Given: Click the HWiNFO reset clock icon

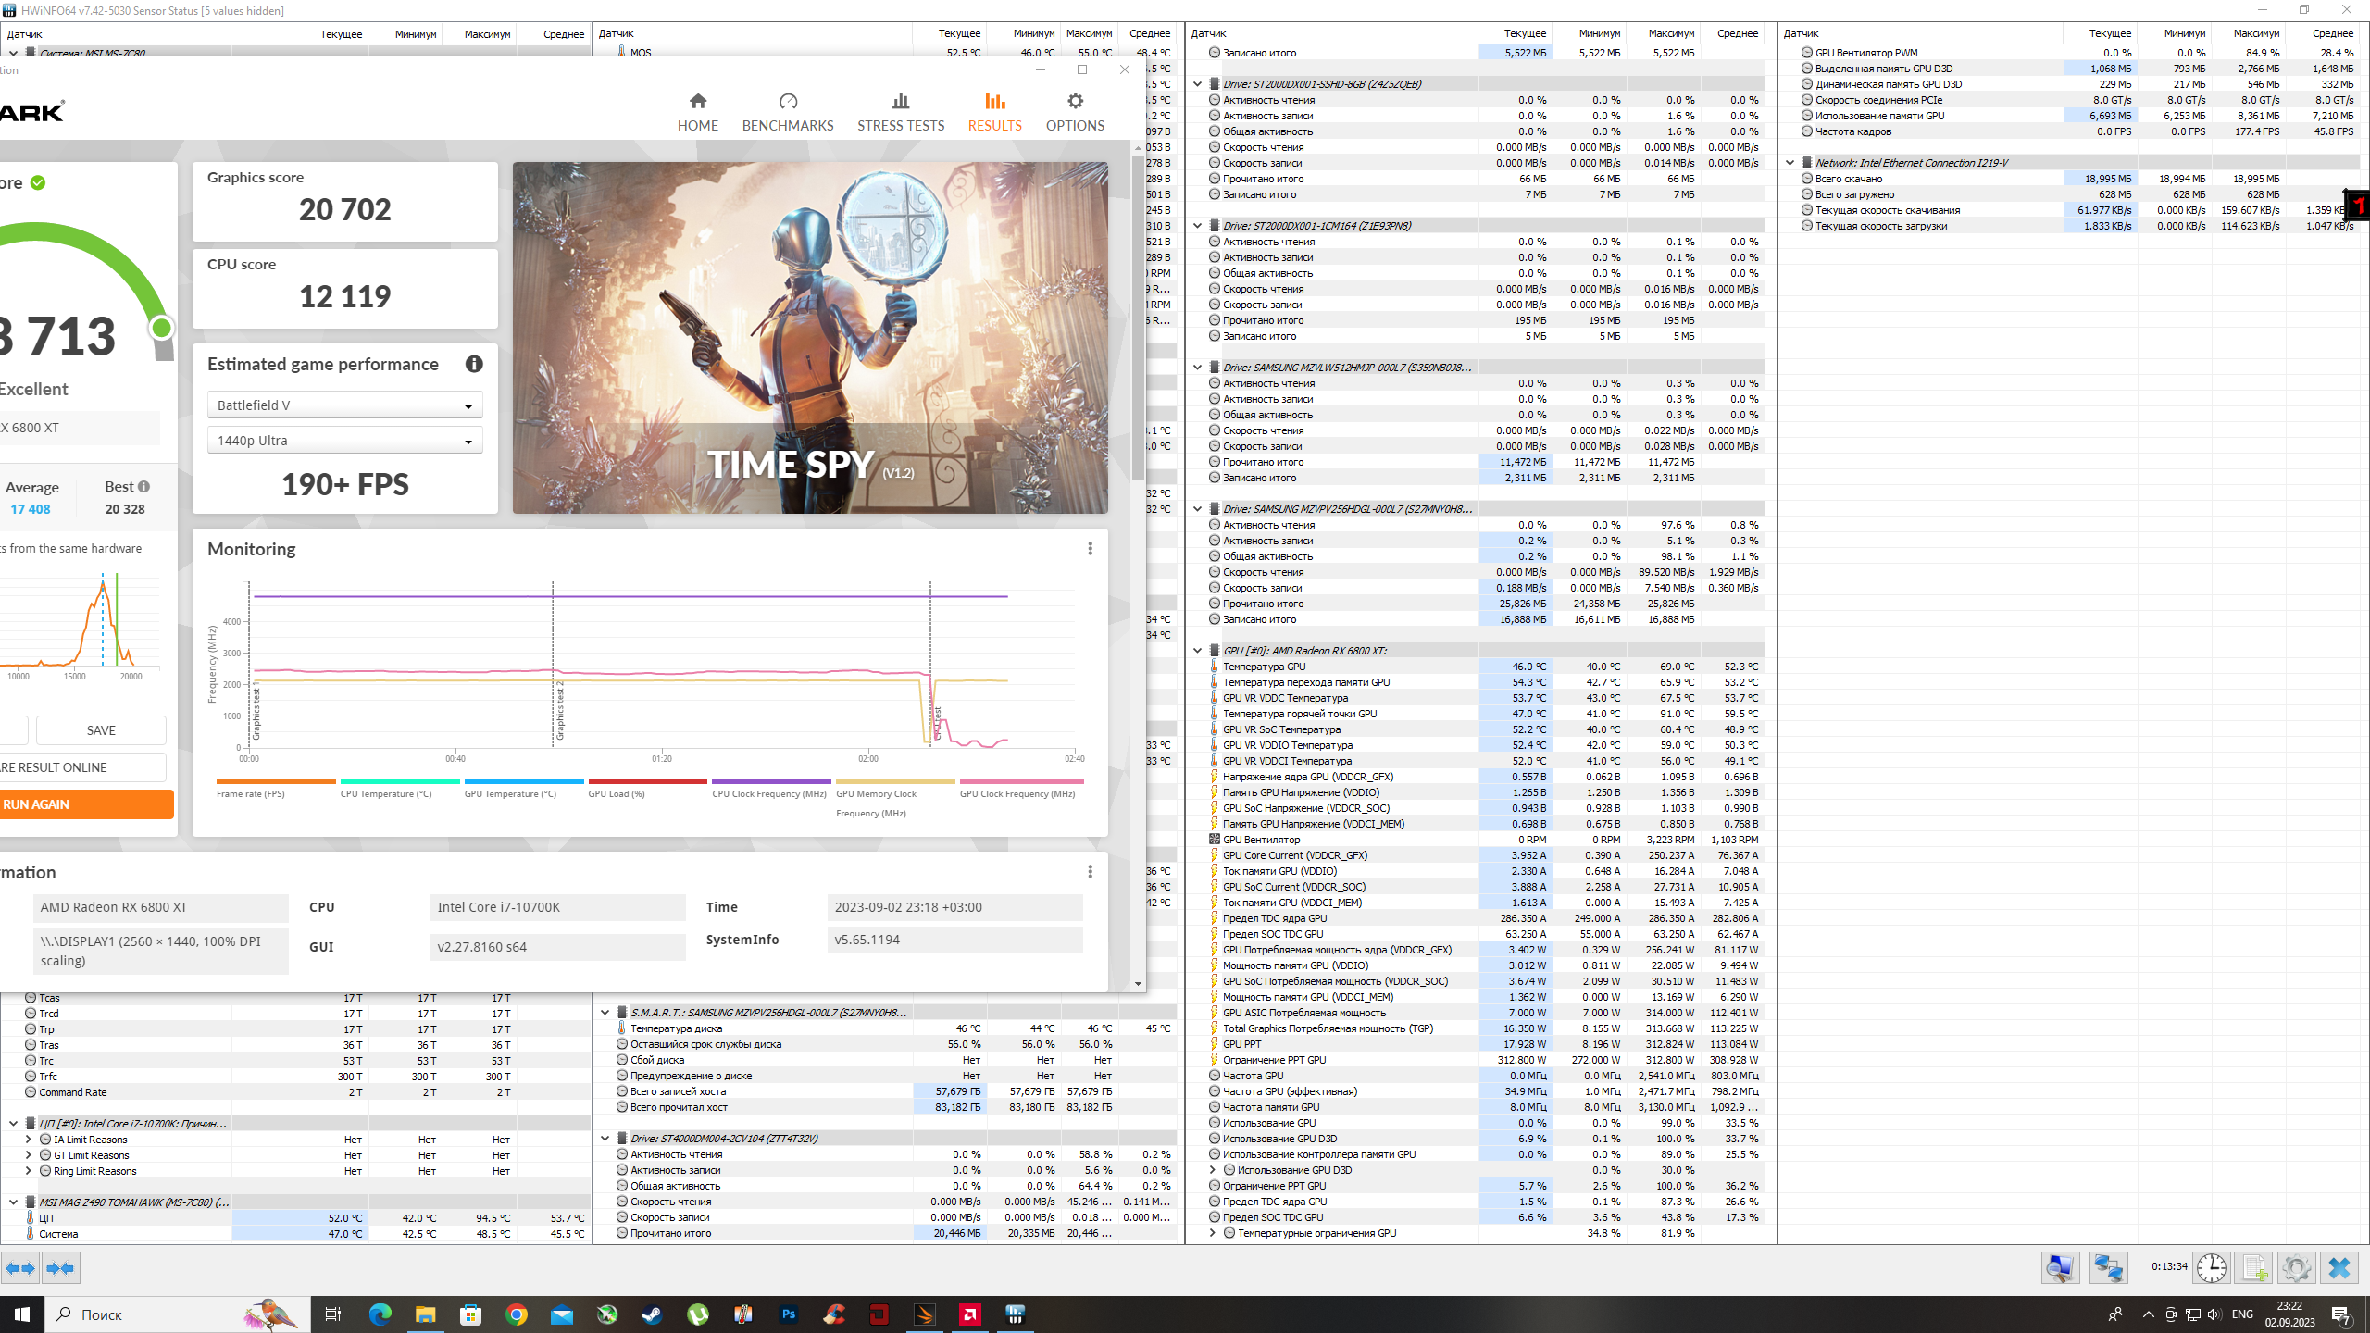Looking at the screenshot, I should pos(2211,1267).
